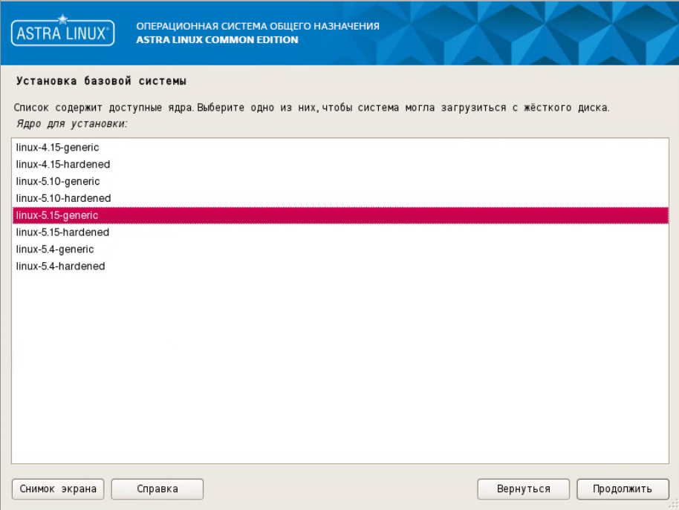
Task: Take a screenshot with Снимок экрана
Action: (58, 488)
